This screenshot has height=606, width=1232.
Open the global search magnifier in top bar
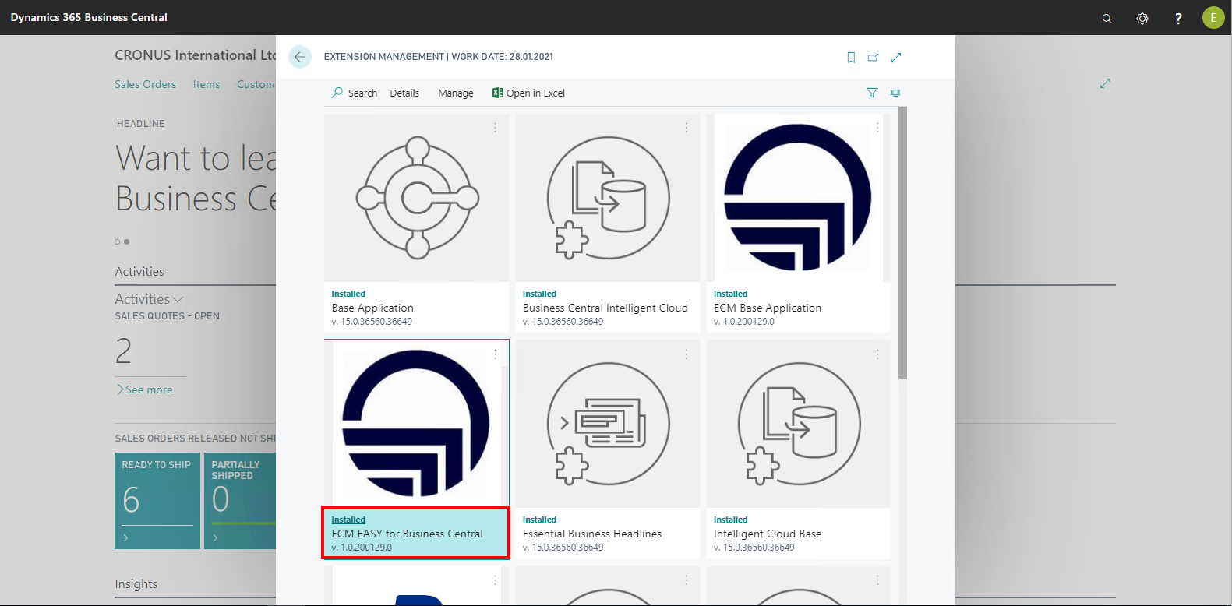click(1107, 18)
